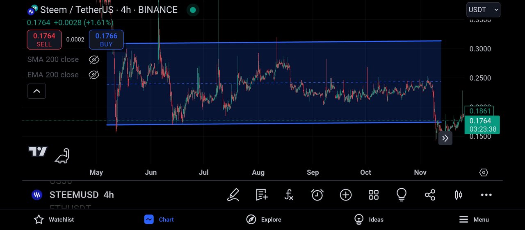Open the USDT currency dropdown
The height and width of the screenshot is (230, 525).
click(x=483, y=10)
